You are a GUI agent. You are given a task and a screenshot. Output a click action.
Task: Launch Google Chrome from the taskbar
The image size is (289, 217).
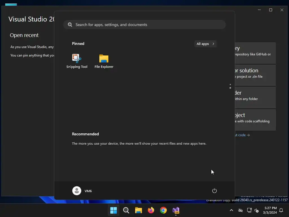(x=163, y=210)
